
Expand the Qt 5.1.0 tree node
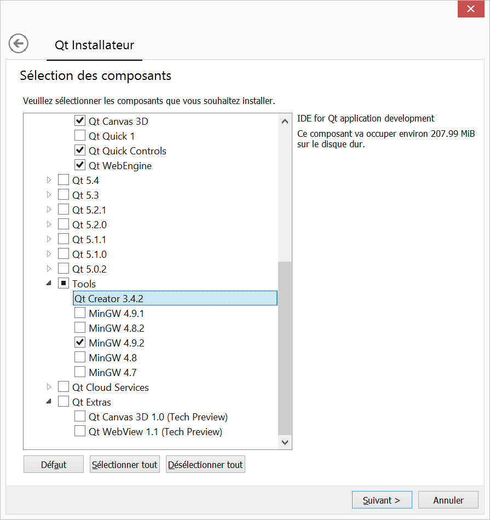coord(49,254)
